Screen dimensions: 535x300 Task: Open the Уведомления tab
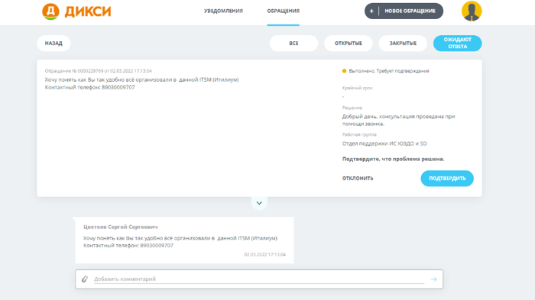pos(223,11)
